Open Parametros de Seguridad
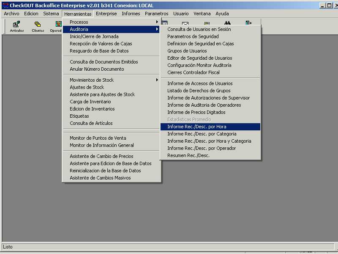The height and width of the screenshot is (254, 338). (210, 36)
